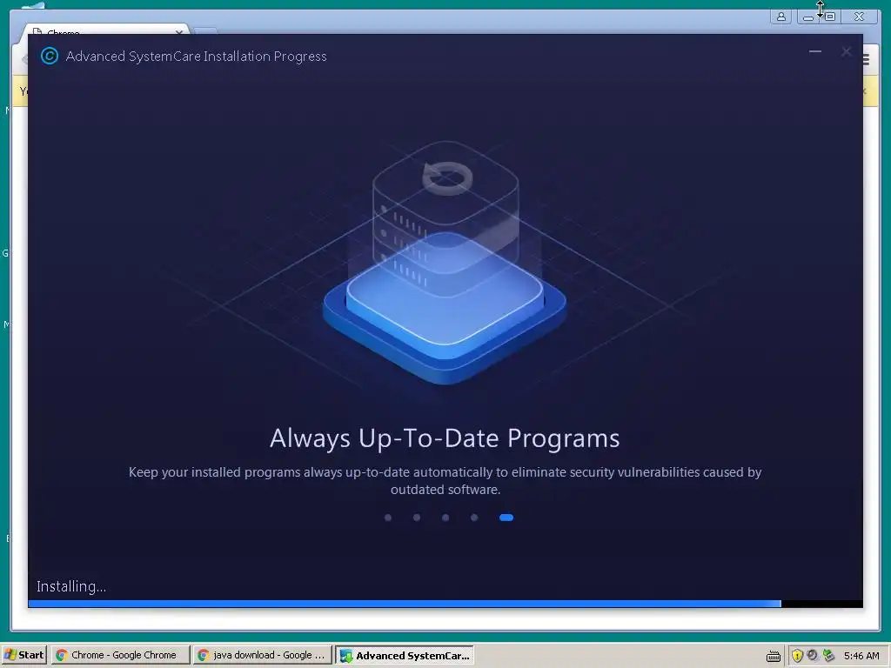
Task: Minimize the Advanced SystemCare installer window
Action: (x=814, y=51)
